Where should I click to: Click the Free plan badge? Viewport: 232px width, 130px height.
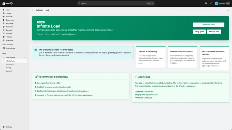pyautogui.click(x=41, y=22)
